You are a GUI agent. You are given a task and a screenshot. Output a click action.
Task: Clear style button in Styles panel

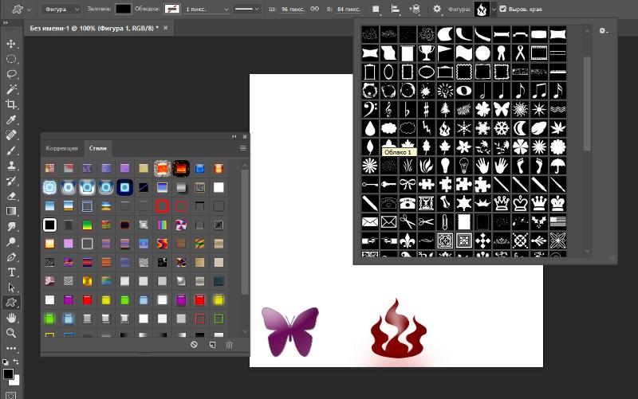click(194, 345)
